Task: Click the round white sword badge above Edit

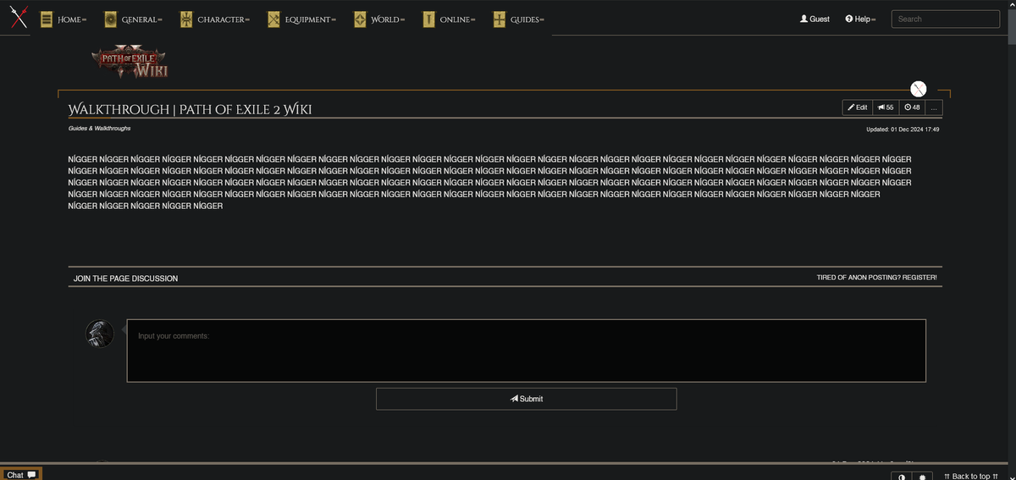Action: click(x=919, y=89)
